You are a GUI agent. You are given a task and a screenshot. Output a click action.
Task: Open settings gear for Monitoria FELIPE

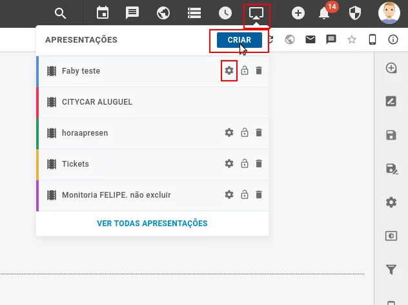click(229, 195)
